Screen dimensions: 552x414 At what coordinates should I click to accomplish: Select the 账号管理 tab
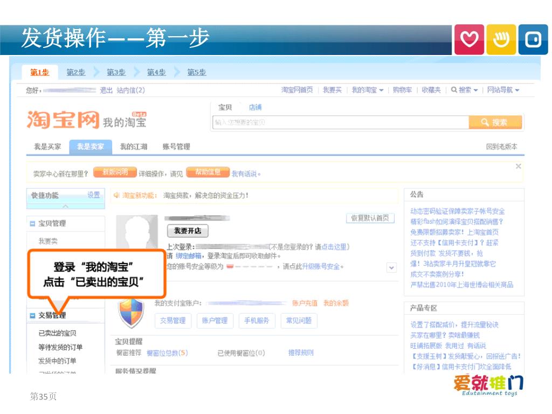[x=176, y=147]
